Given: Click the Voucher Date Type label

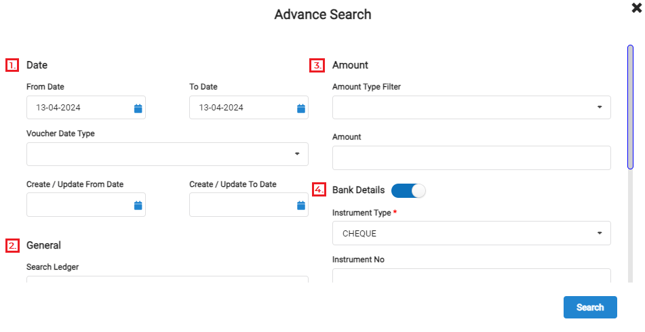Looking at the screenshot, I should click(60, 133).
